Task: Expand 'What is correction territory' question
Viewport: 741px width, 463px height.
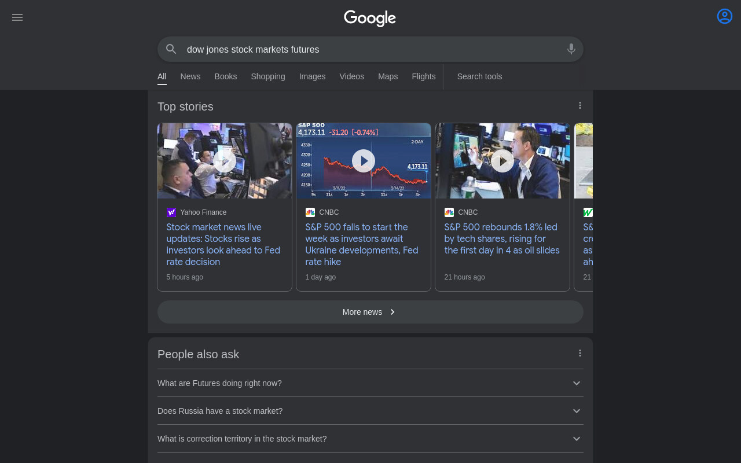Action: [370, 439]
